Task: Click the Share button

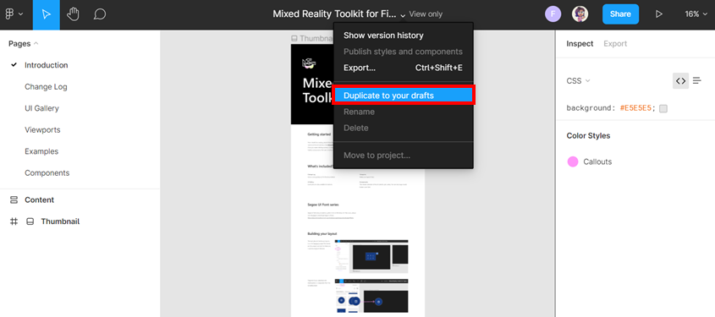Action: pos(620,14)
